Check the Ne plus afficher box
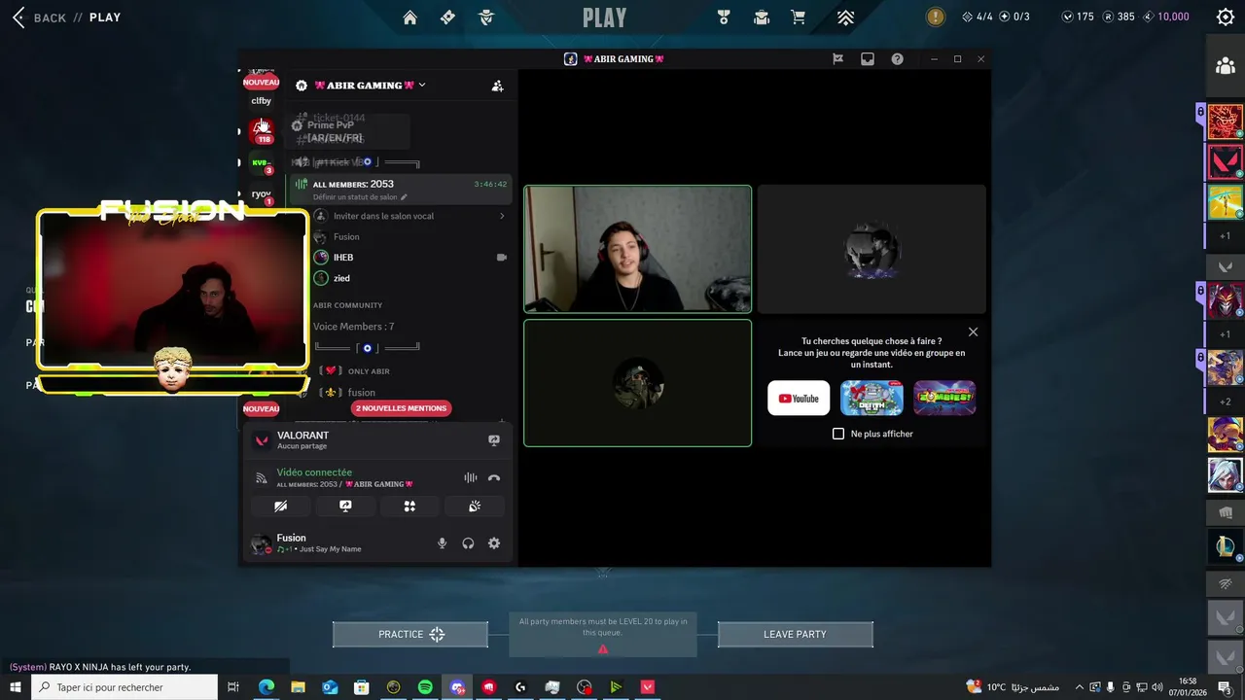This screenshot has height=700, width=1245. [x=838, y=434]
